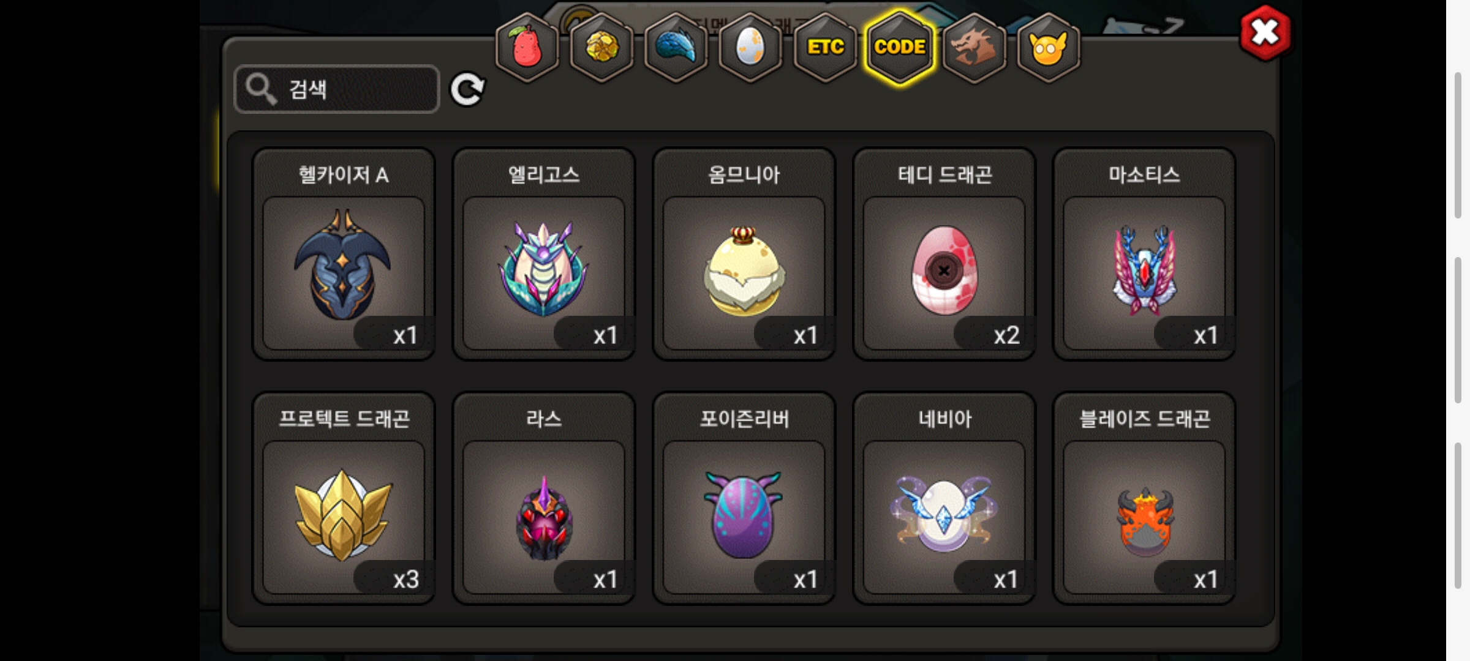1470x661 pixels.
Task: Select the 헬카이저 A egg item
Action: [x=344, y=254]
